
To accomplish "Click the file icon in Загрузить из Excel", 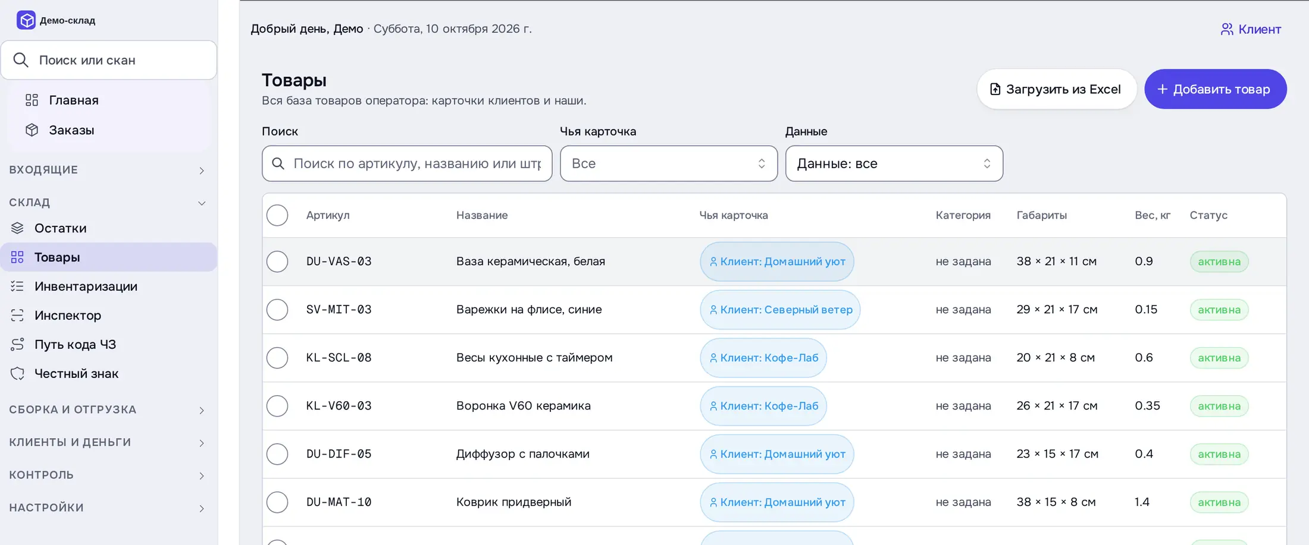I will coord(995,89).
